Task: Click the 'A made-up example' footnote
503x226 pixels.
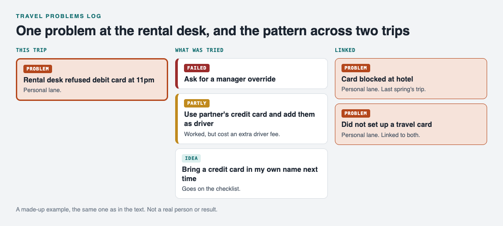Action: point(117,210)
